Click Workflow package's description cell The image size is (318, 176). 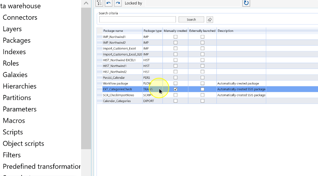(x=241, y=84)
